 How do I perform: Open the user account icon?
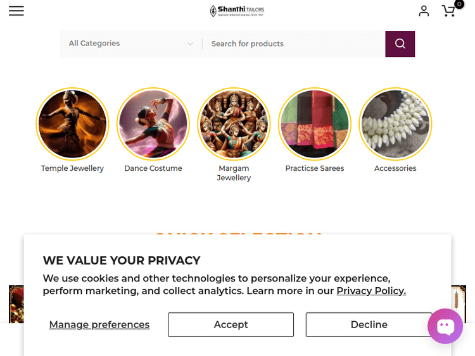(424, 11)
